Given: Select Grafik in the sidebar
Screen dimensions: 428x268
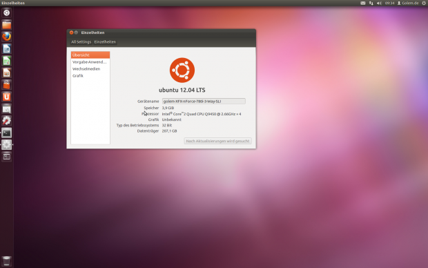Looking at the screenshot, I should (90, 76).
